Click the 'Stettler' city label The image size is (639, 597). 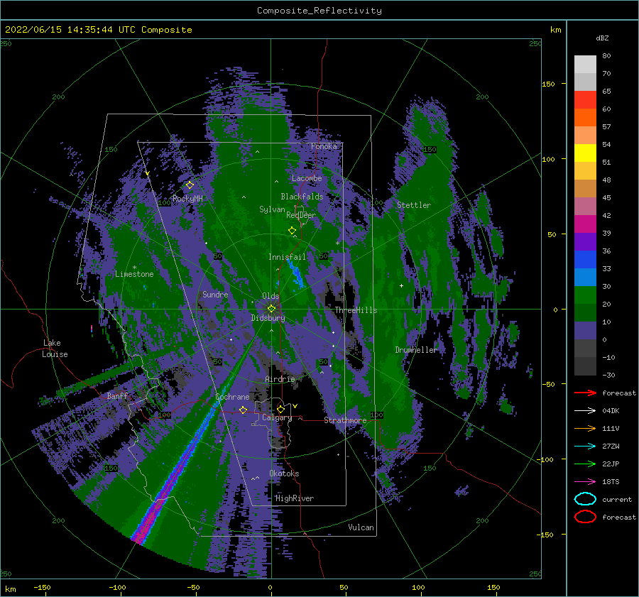pos(414,205)
